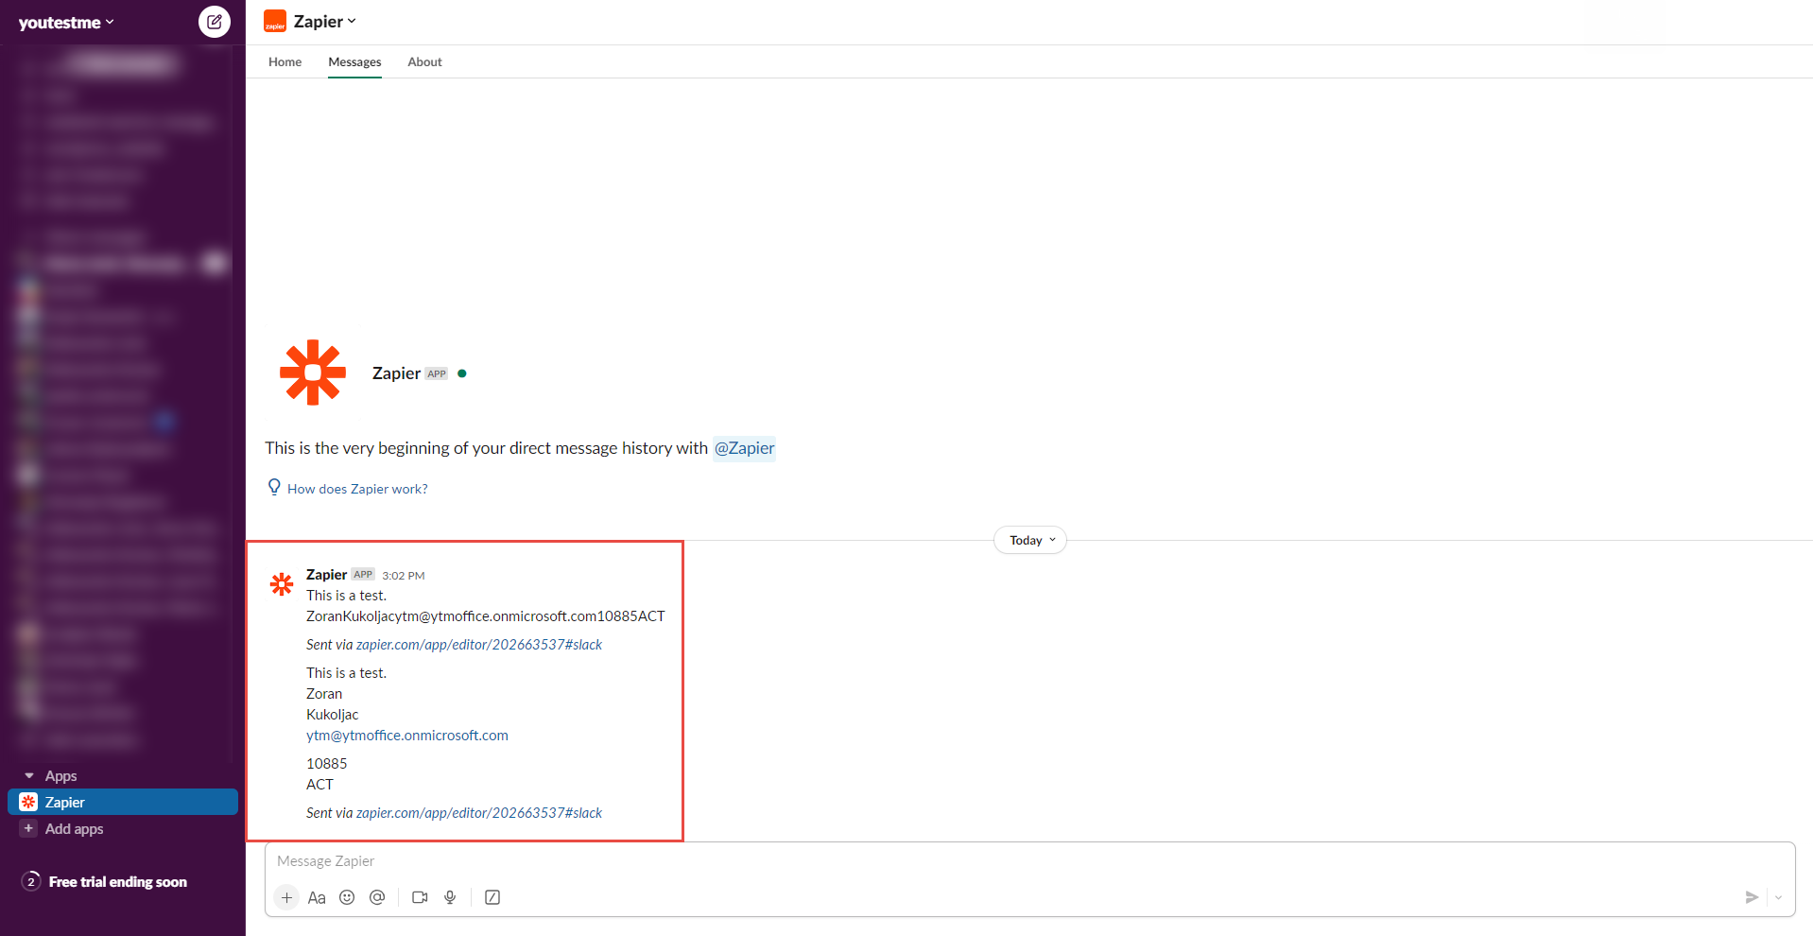Image resolution: width=1813 pixels, height=936 pixels.
Task: Click the @ mention someone icon
Action: click(377, 897)
